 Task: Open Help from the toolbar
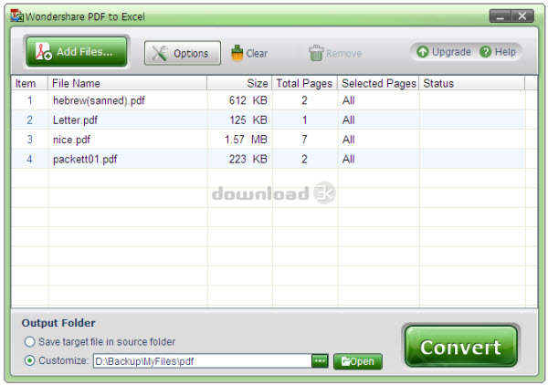pyautogui.click(x=498, y=52)
